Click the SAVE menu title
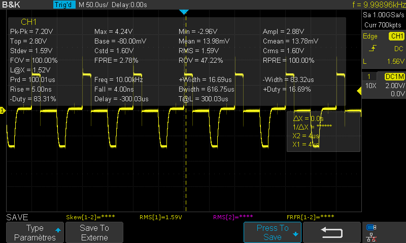Image resolution: width=406 pixels, height=243 pixels. pyautogui.click(x=17, y=217)
